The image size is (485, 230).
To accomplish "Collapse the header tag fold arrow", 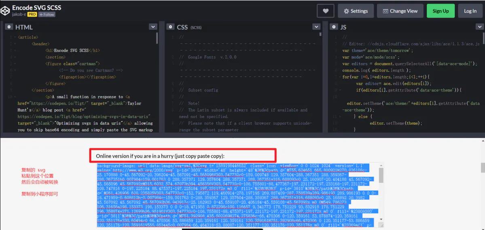I will pyautogui.click(x=15, y=44).
